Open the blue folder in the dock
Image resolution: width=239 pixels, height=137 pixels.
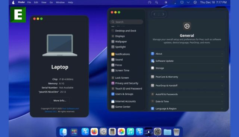point(167,132)
